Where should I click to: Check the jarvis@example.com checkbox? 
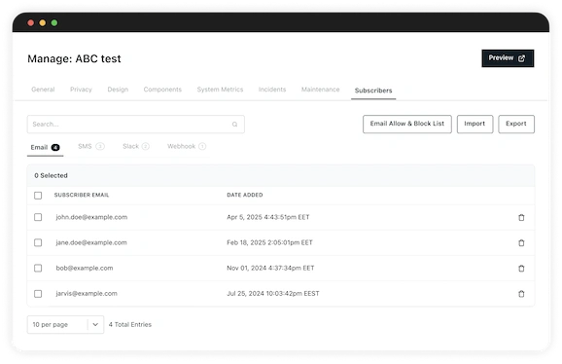[x=38, y=294]
